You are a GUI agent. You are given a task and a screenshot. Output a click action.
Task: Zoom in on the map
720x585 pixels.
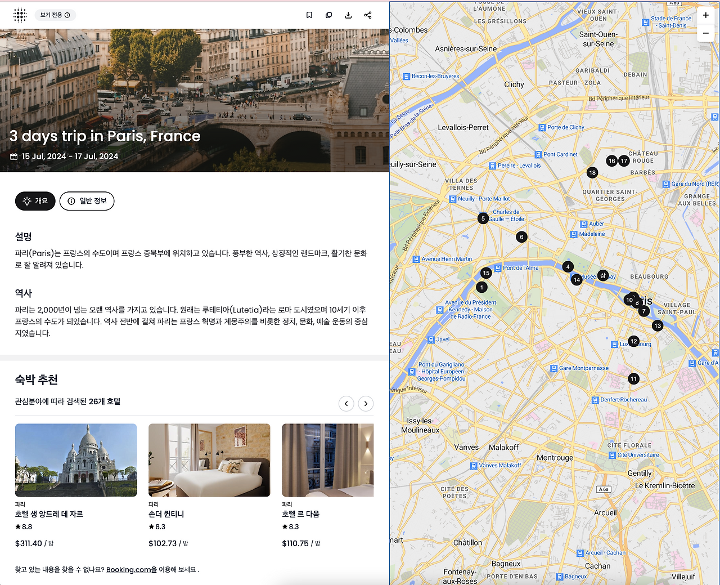click(x=706, y=15)
